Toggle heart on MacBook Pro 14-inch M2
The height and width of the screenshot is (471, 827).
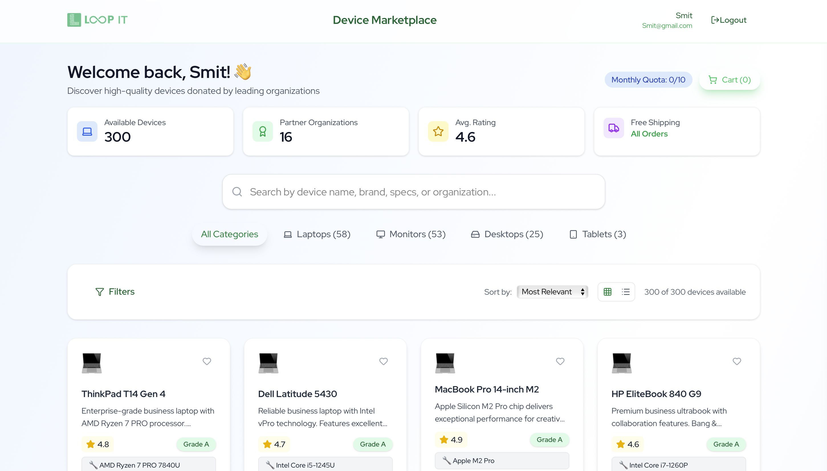pyautogui.click(x=560, y=361)
